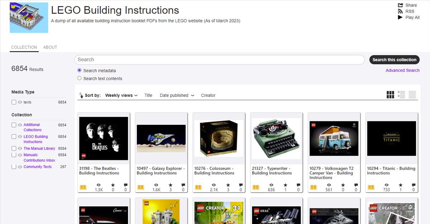Open the Volkswagen T2 Camper Van thumbnail
Image resolution: width=430 pixels, height=224 pixels.
click(x=334, y=138)
